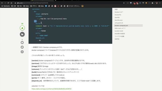Open the yellow bookmark at bar end
The height and width of the screenshot is (91, 162).
83,6
